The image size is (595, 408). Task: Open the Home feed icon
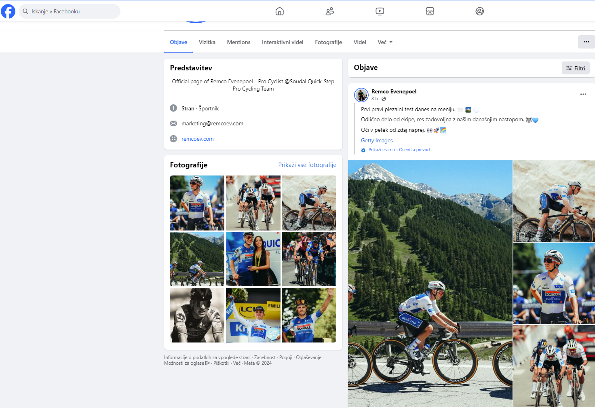tap(279, 11)
